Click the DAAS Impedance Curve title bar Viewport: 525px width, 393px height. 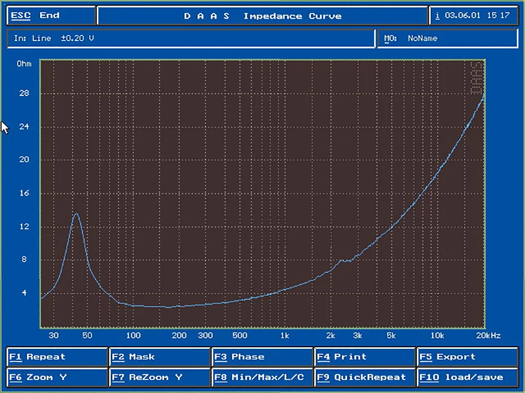(x=262, y=16)
